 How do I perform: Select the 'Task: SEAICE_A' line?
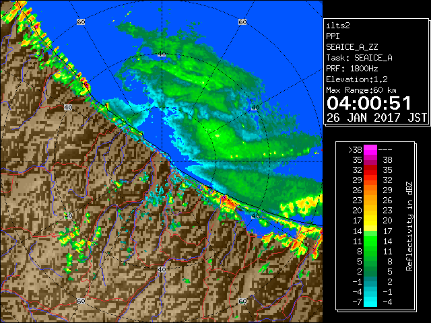click(359, 58)
